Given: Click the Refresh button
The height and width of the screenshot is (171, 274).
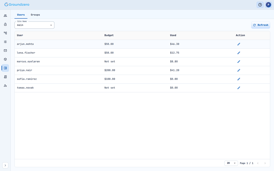Looking at the screenshot, I should point(261,25).
